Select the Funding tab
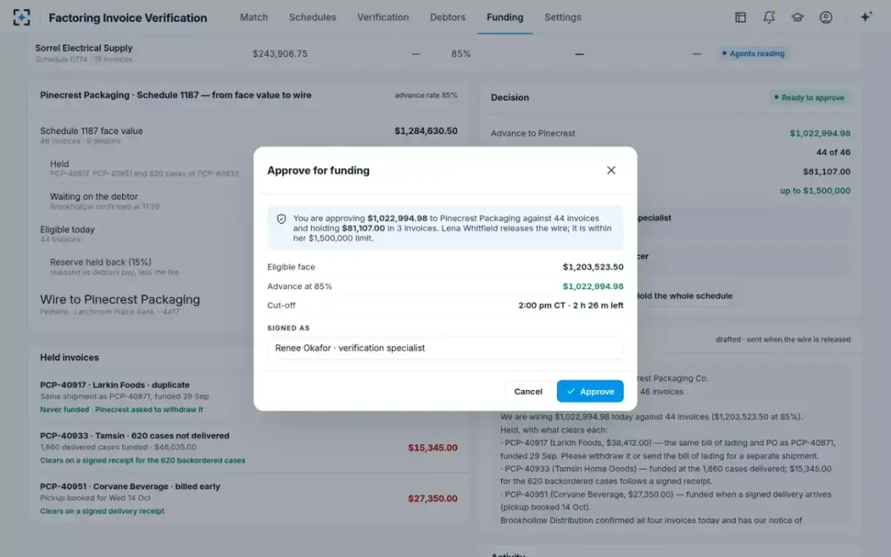Screen dimensions: 891x557 (x=505, y=17)
